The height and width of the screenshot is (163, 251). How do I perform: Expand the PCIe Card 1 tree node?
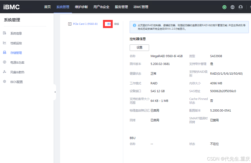pyautogui.click(x=70, y=24)
